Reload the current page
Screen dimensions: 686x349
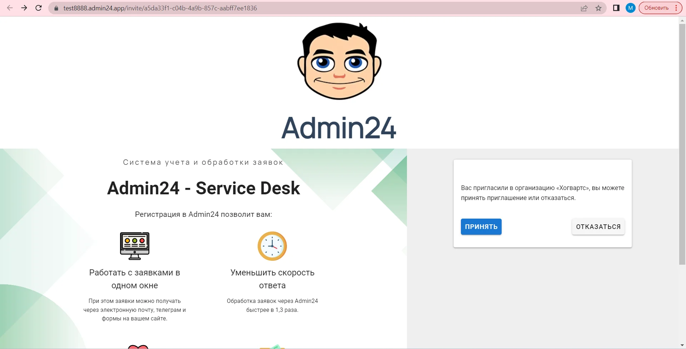tap(39, 8)
